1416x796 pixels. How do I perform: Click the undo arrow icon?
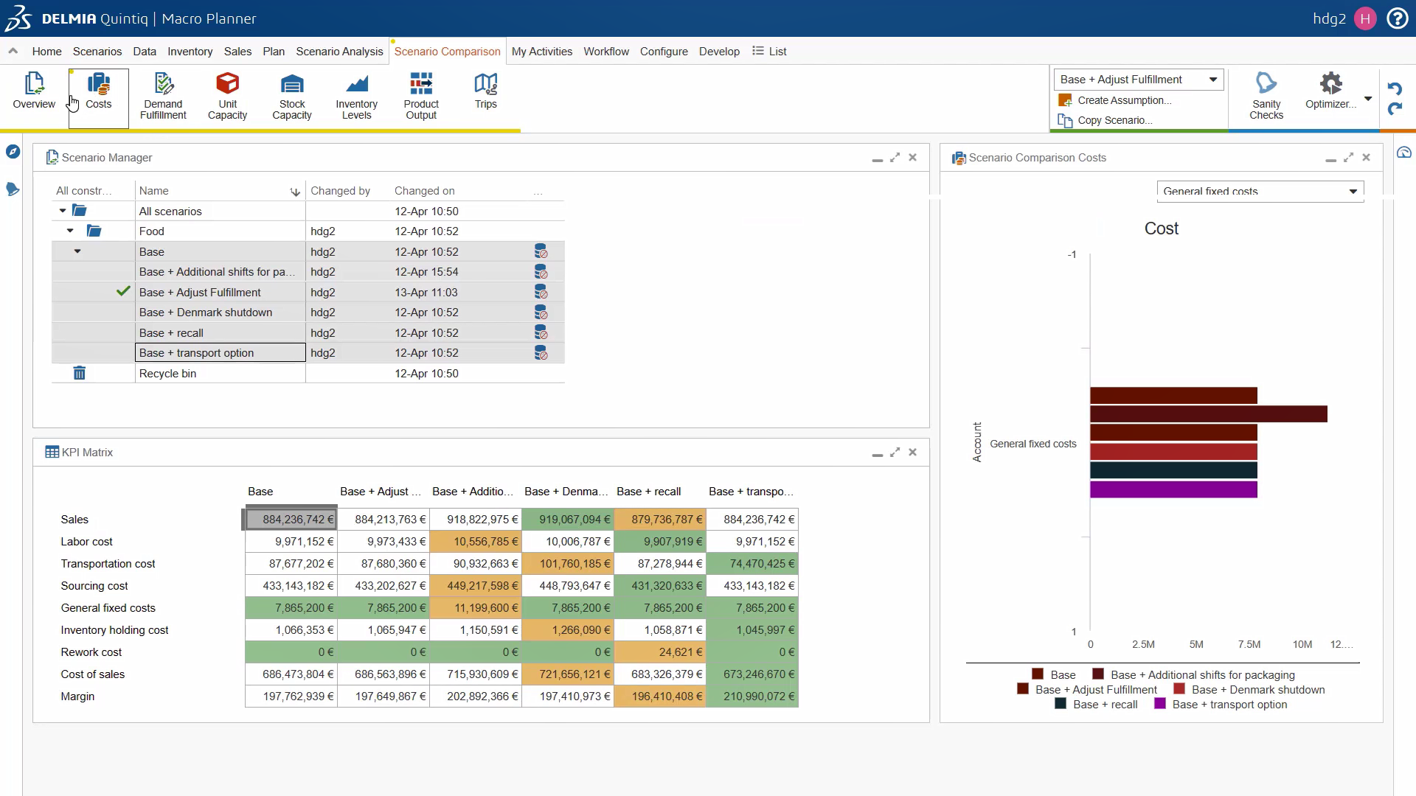1395,88
